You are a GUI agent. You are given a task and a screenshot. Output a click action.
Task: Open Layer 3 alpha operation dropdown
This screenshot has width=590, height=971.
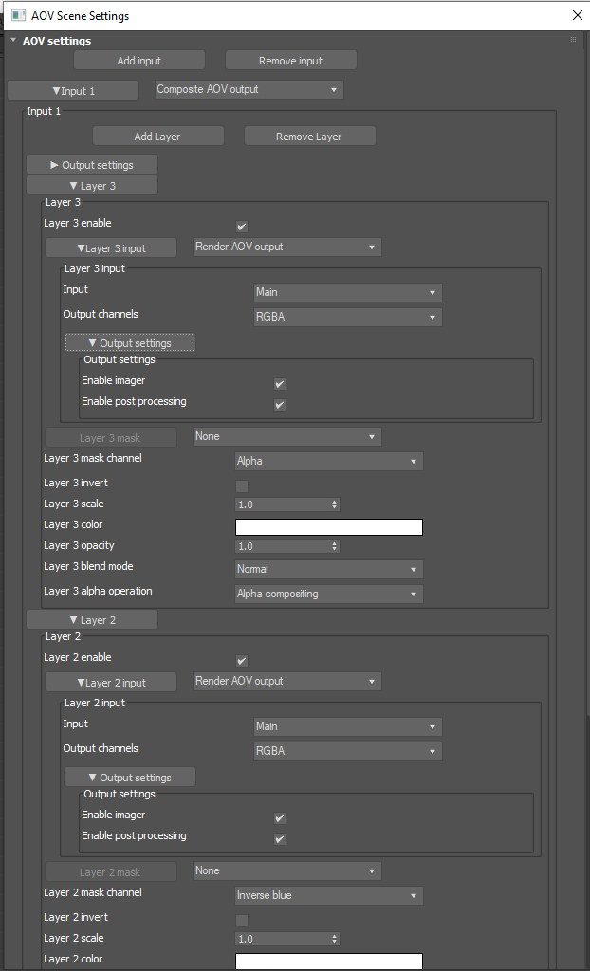pos(328,595)
